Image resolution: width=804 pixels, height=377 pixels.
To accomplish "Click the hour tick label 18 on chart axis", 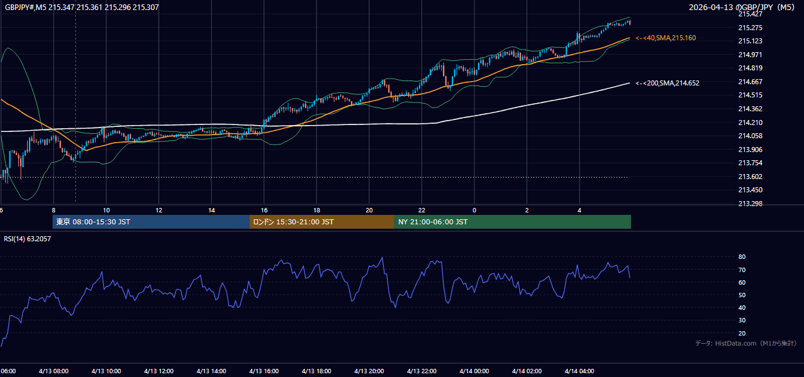I will (316, 210).
